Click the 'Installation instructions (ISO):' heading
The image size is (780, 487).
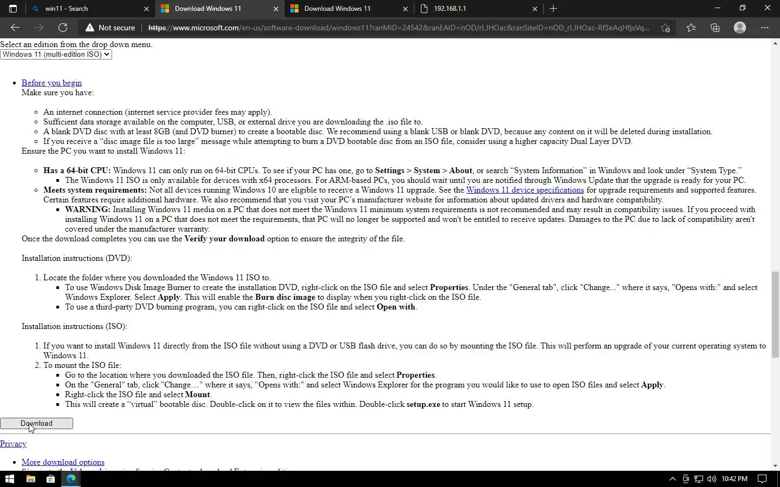pyautogui.click(x=75, y=326)
